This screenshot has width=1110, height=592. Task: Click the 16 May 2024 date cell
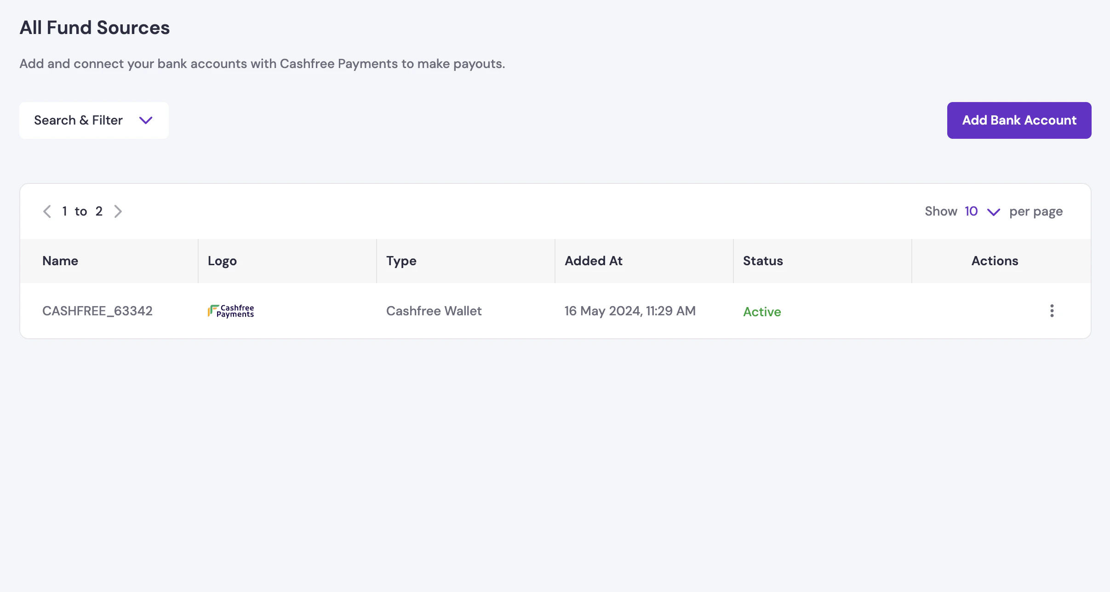coord(629,311)
